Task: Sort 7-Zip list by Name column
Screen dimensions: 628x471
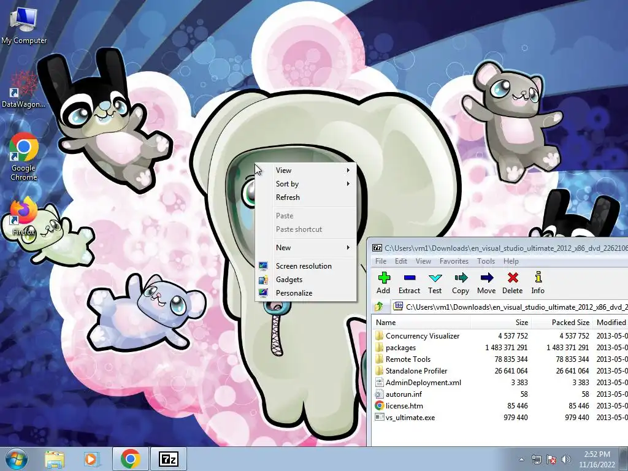Action: [421, 323]
